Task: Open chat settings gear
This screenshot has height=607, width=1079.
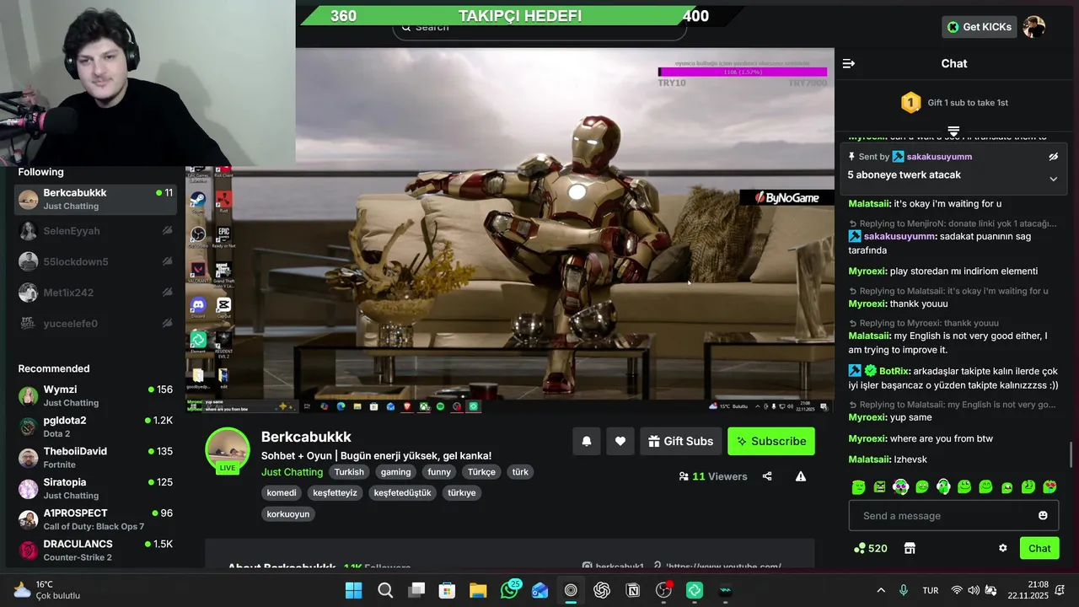Action: pyautogui.click(x=1003, y=548)
